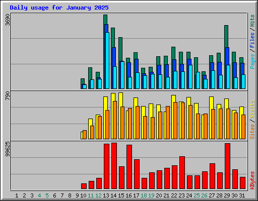The height and width of the screenshot is (201, 258).
Task: Click the 99625 y-axis value
Action: (x=8, y=149)
